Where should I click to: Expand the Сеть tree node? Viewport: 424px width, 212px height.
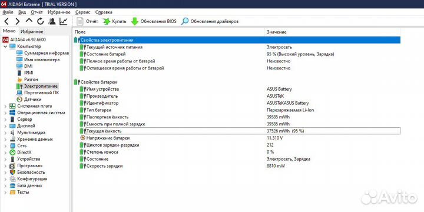pos(5,146)
